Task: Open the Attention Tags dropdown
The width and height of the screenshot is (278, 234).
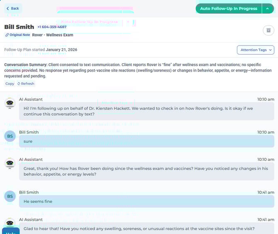Action: tap(256, 50)
